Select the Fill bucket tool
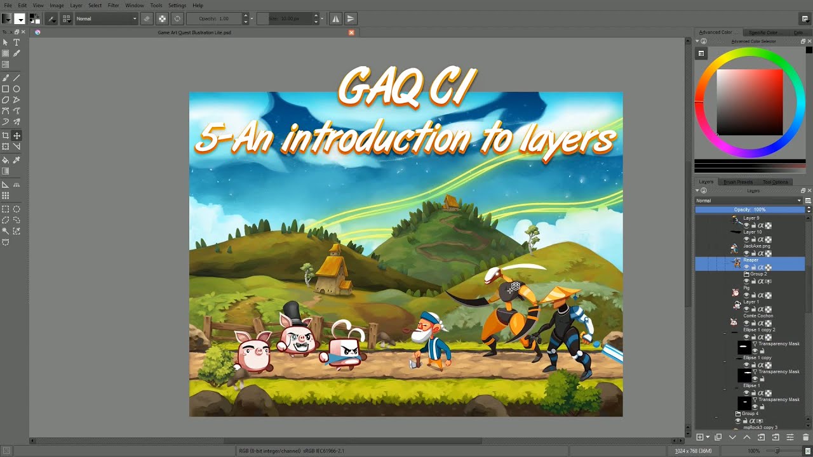Image resolution: width=813 pixels, height=457 pixels. 6,160
